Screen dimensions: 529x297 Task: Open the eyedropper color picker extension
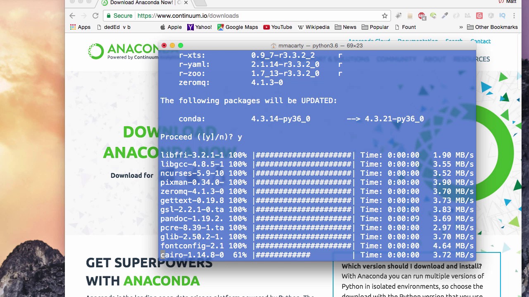tap(445, 16)
